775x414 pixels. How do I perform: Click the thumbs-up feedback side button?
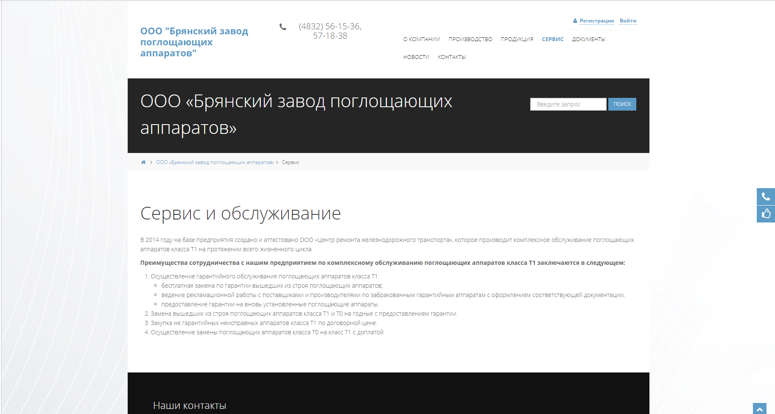pyautogui.click(x=766, y=214)
